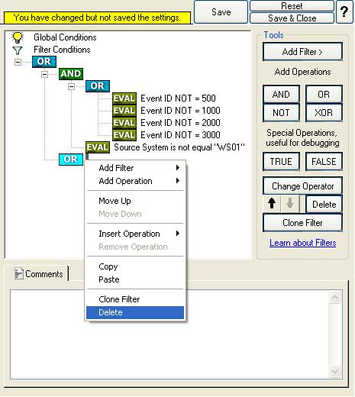355x397 pixels.
Task: Select the EVAL badge for Event ID 500
Action: (124, 98)
